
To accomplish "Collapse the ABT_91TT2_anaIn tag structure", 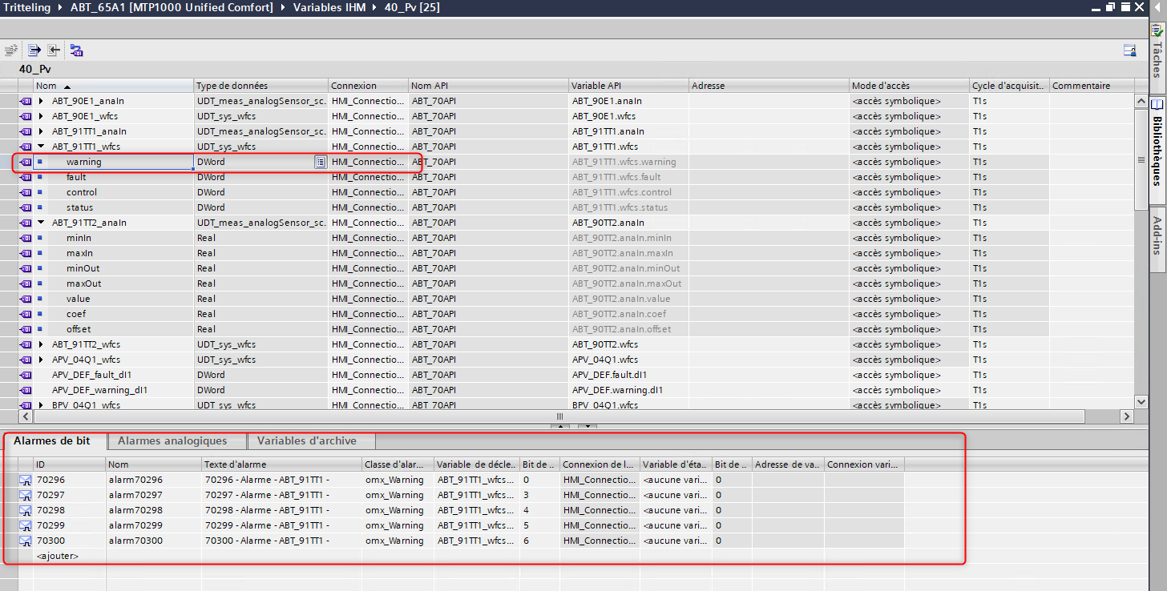I will 41,223.
